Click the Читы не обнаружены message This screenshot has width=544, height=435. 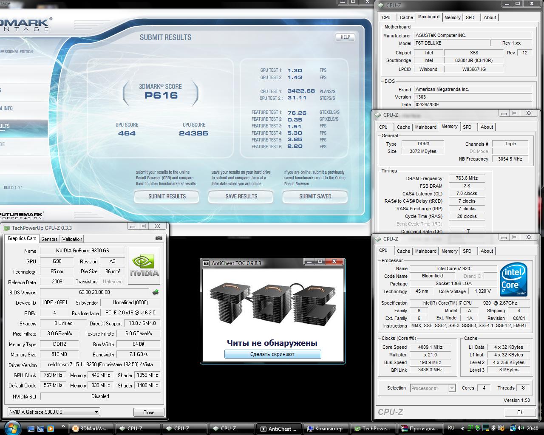tap(272, 343)
